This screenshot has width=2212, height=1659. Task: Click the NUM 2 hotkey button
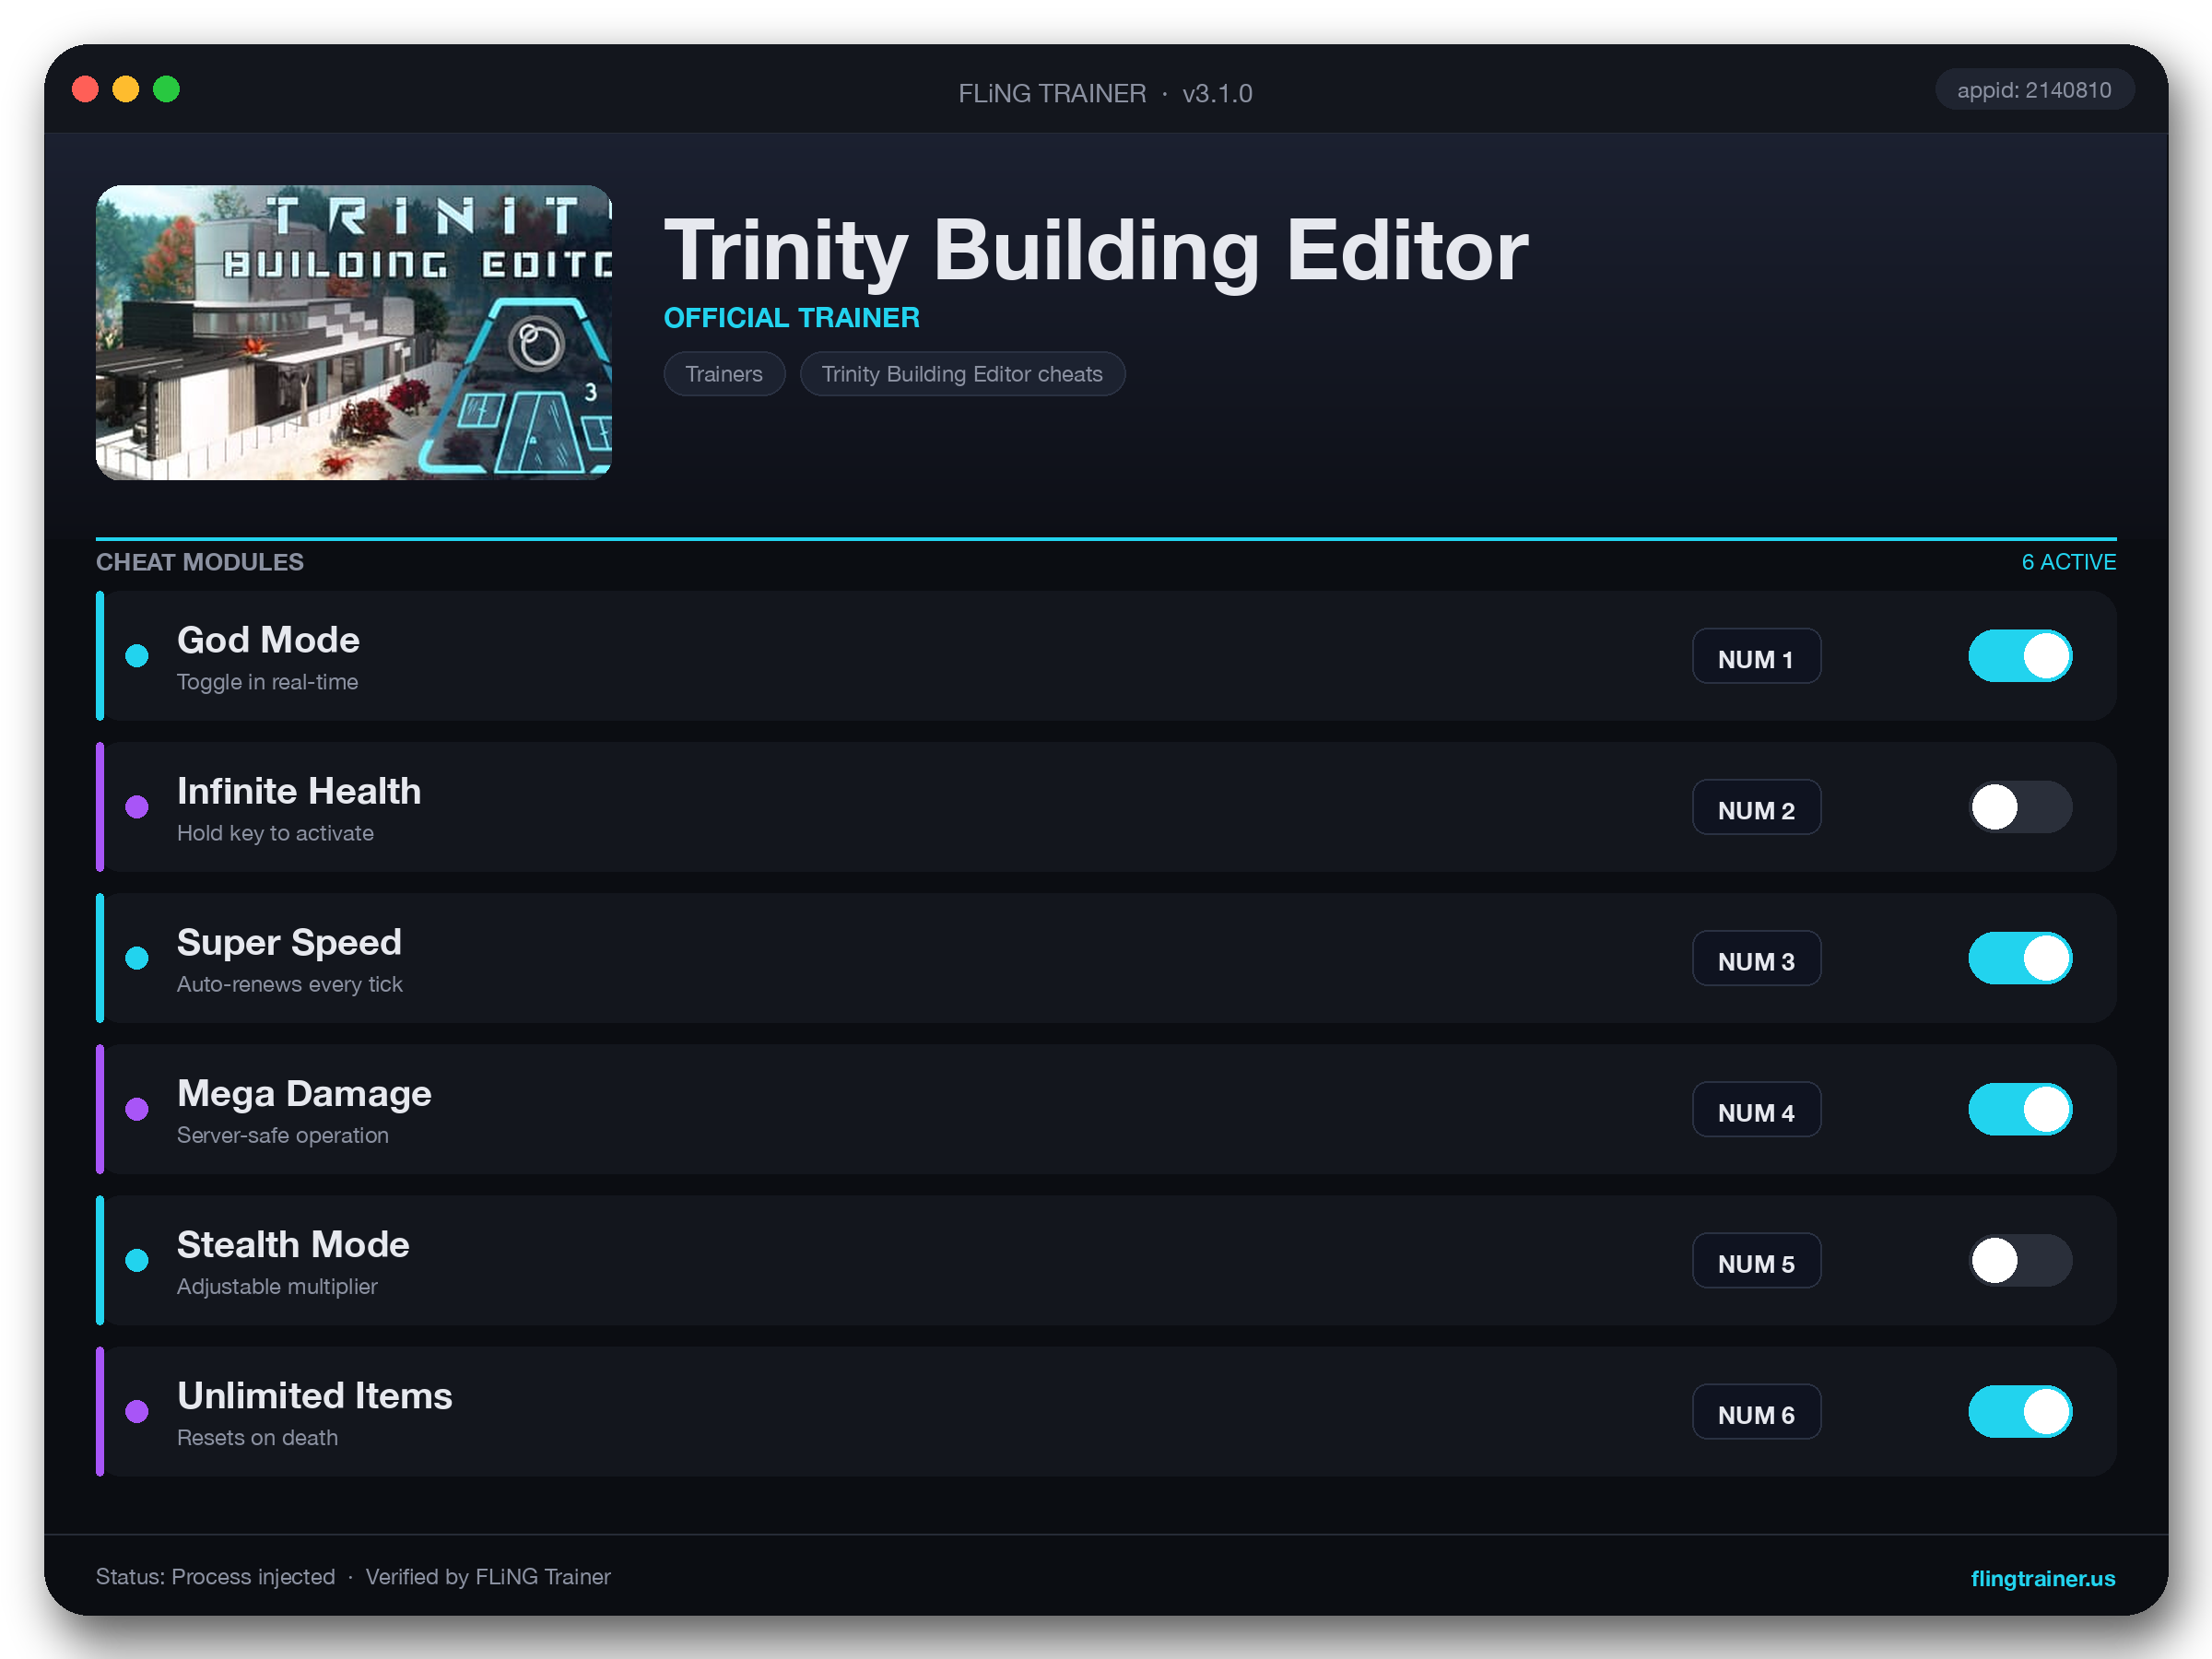point(1756,807)
